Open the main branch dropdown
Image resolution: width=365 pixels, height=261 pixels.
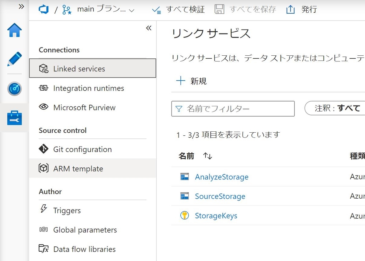pos(105,10)
